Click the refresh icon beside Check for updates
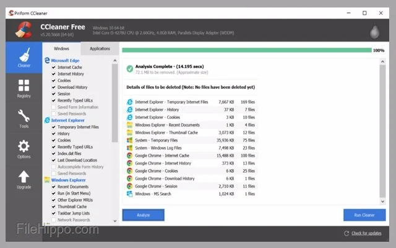The width and height of the screenshot is (396, 248). point(346,233)
